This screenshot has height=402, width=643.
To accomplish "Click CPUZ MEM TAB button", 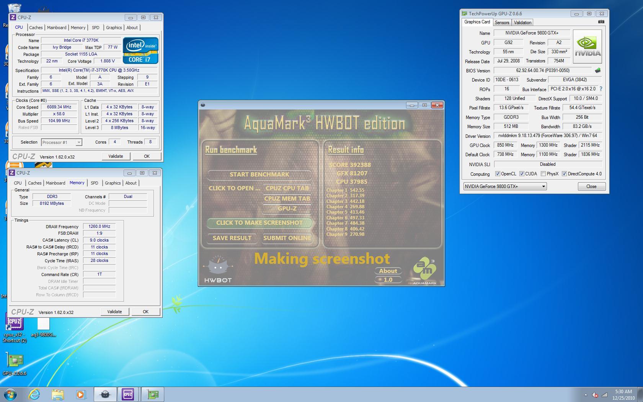I will (x=287, y=198).
